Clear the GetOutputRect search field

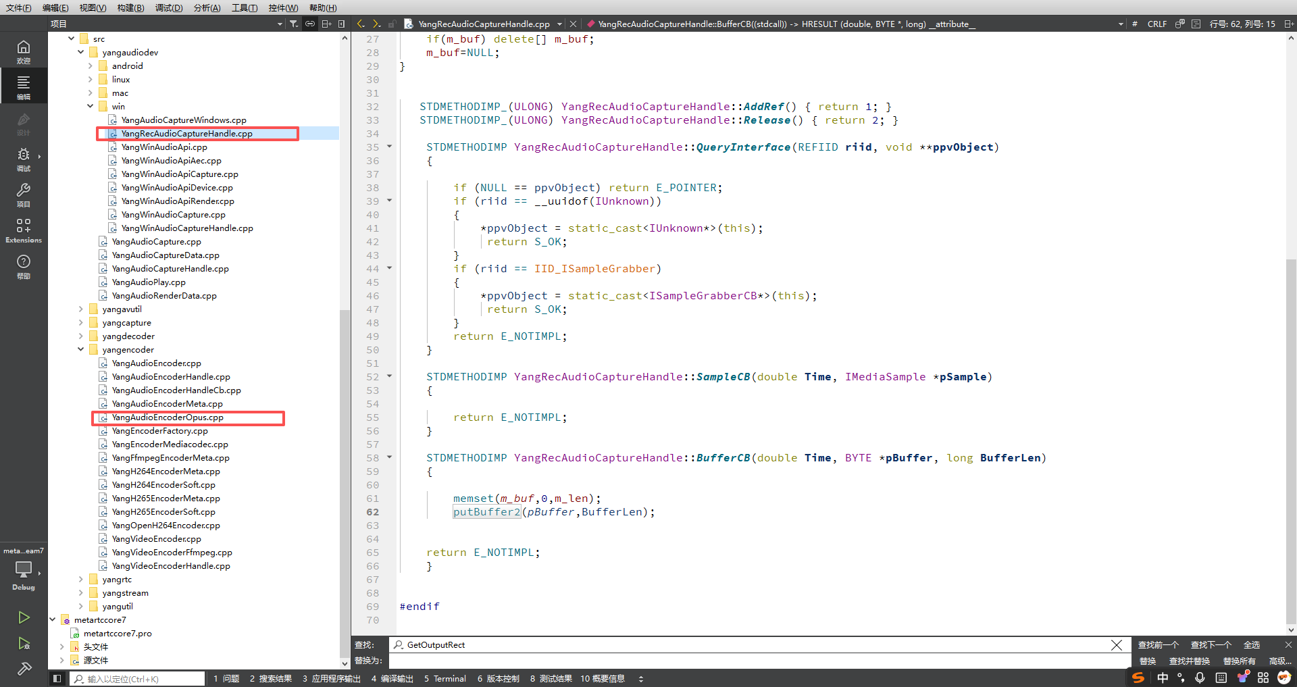pyautogui.click(x=1116, y=645)
